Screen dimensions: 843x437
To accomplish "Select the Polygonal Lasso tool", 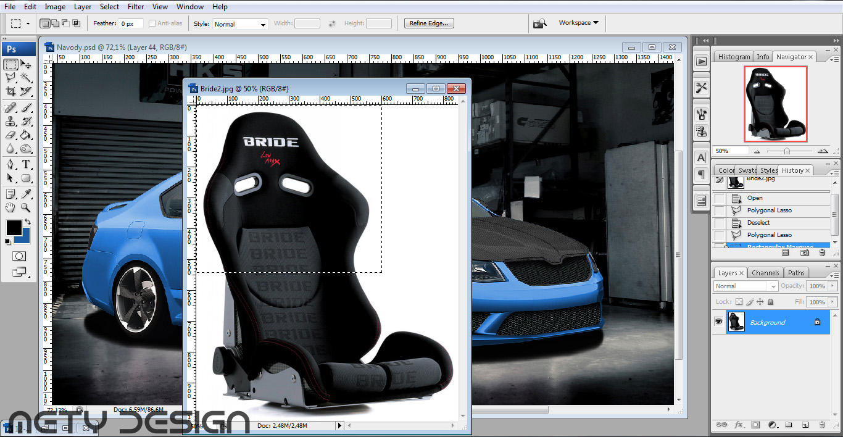I will point(10,78).
